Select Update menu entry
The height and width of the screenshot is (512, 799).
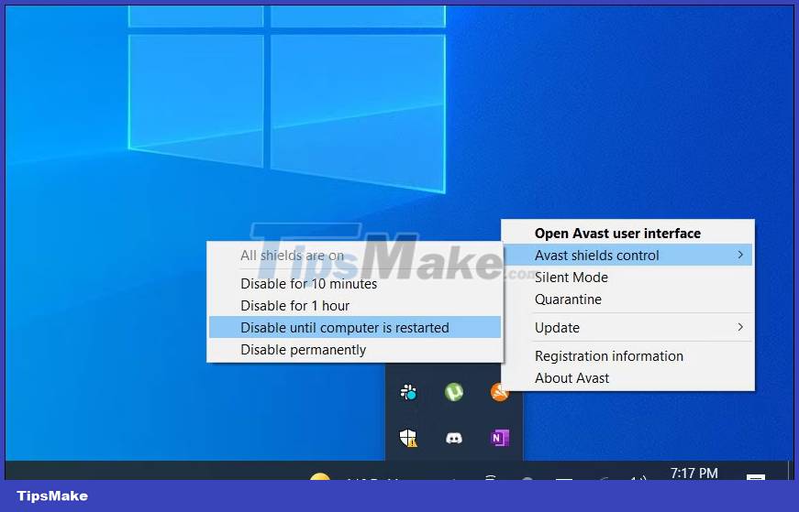(x=627, y=328)
